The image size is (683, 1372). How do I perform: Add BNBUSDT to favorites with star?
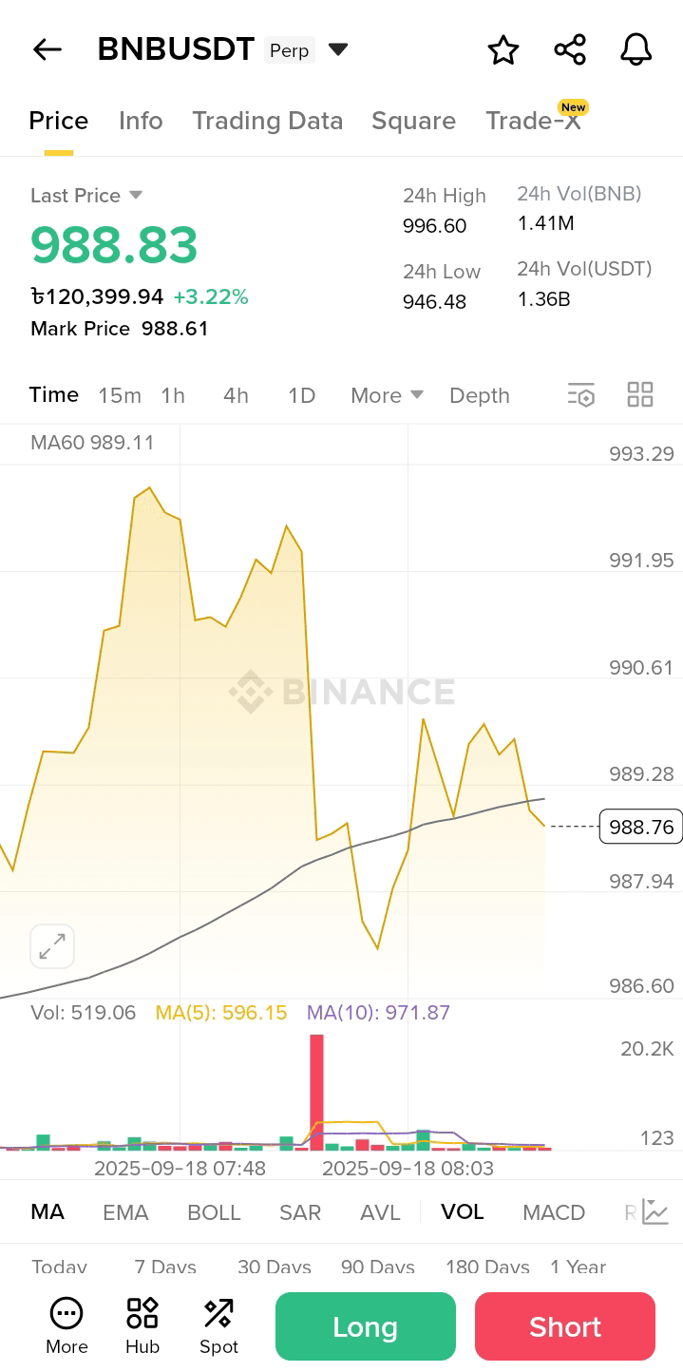[x=503, y=49]
